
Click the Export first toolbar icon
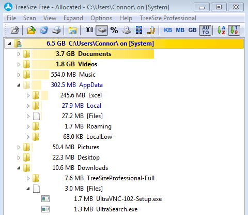pos(15,30)
